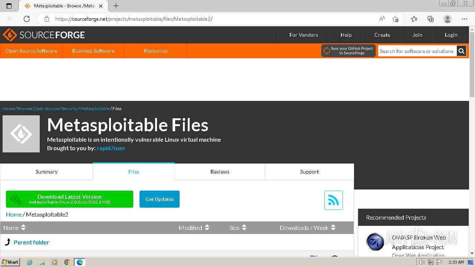Open the media player taskbar icon
The height and width of the screenshot is (267, 475).
(x=55, y=262)
